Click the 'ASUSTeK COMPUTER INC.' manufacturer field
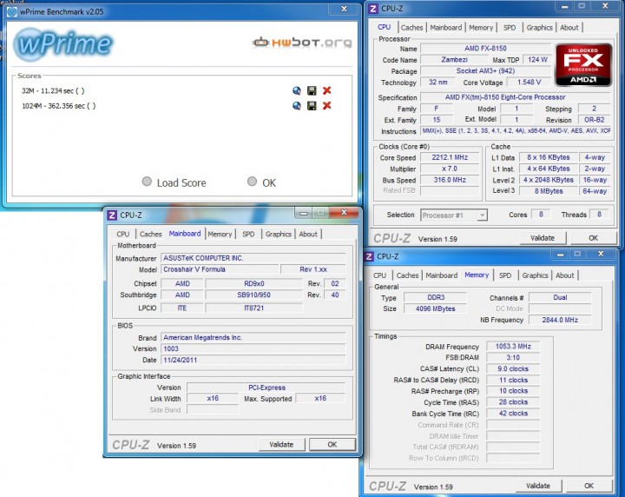Image resolution: width=625 pixels, height=497 pixels. 253,258
